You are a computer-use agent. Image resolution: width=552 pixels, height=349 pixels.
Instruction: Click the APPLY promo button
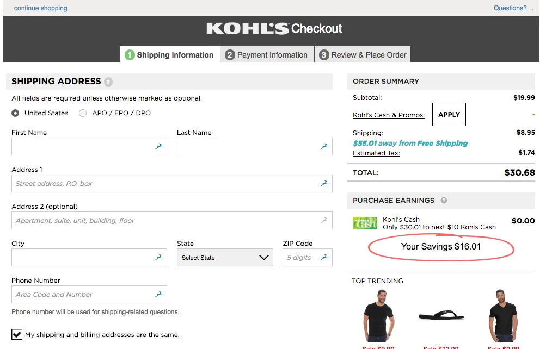click(449, 115)
